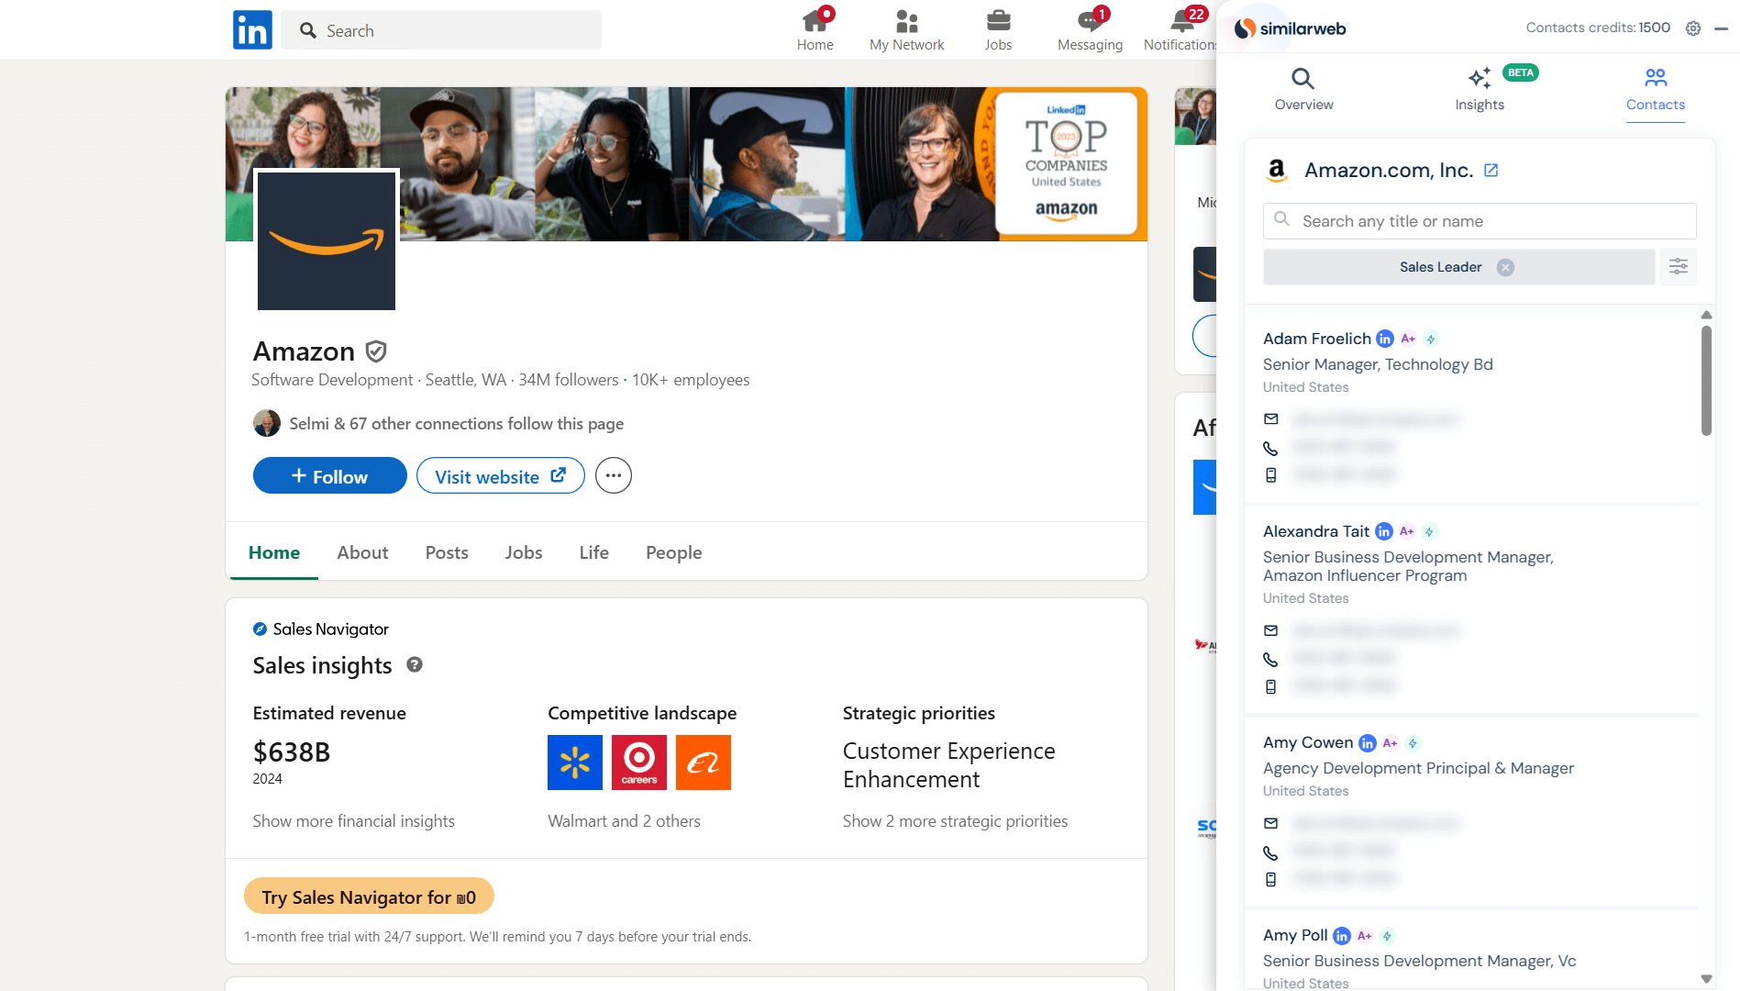Click Adam Froelich's lightning bolt icon
1740x991 pixels.
coord(1431,339)
